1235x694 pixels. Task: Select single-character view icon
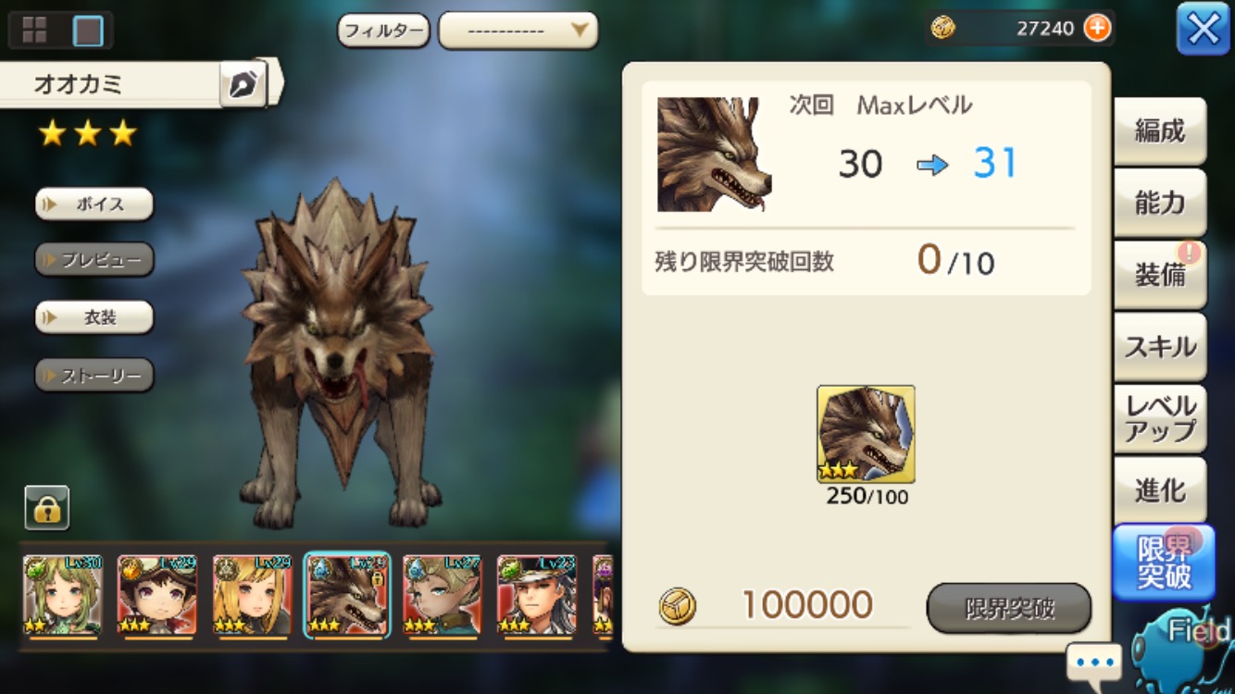(x=88, y=31)
